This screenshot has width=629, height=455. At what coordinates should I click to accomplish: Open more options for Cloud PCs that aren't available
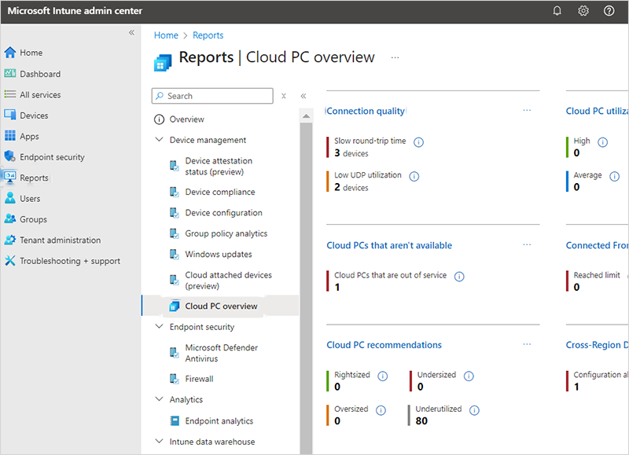click(x=527, y=244)
